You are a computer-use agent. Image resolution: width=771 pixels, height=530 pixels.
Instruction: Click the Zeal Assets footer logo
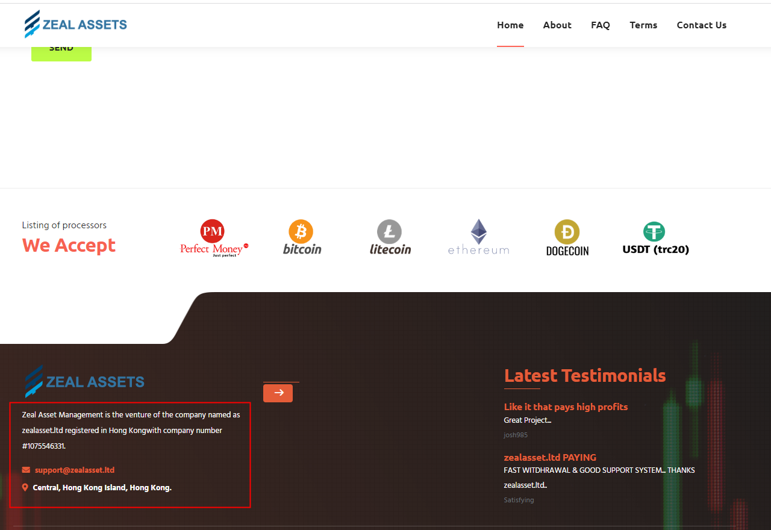pyautogui.click(x=85, y=381)
